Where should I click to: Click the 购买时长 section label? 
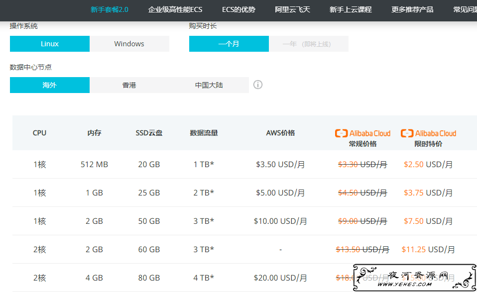pos(203,26)
